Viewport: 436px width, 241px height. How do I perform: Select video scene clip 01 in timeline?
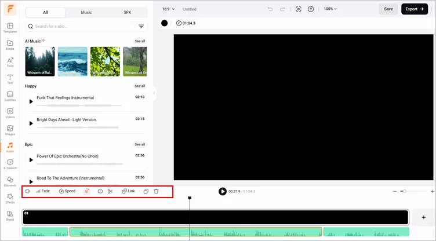[216, 217]
